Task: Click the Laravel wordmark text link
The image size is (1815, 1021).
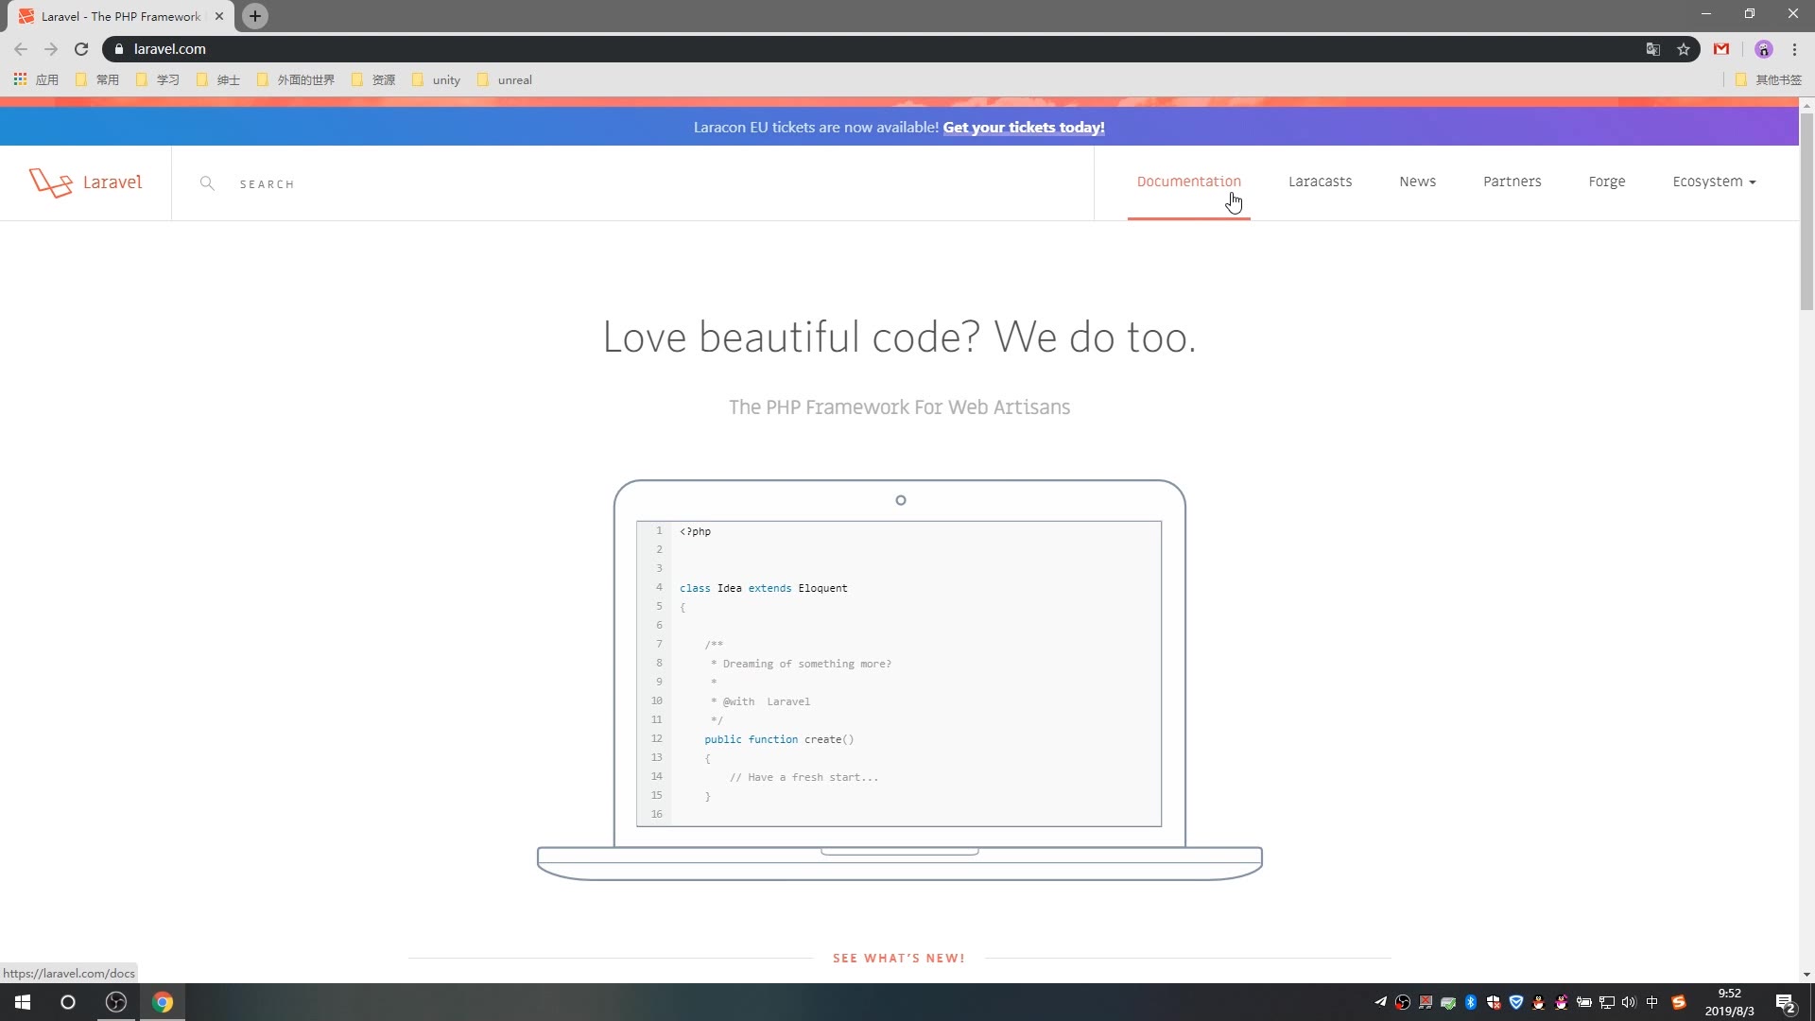Action: 112,182
